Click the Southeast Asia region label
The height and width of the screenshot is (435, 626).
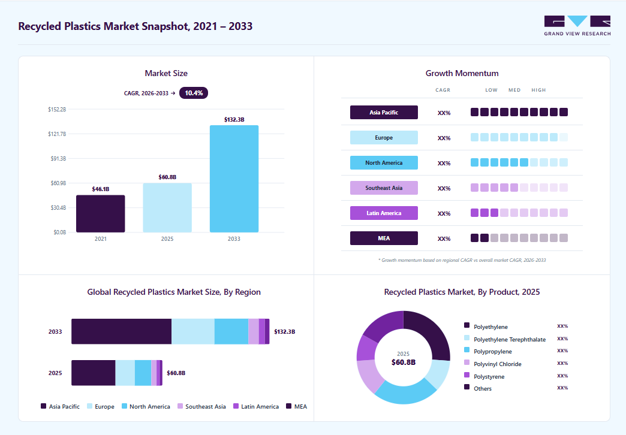click(x=384, y=188)
